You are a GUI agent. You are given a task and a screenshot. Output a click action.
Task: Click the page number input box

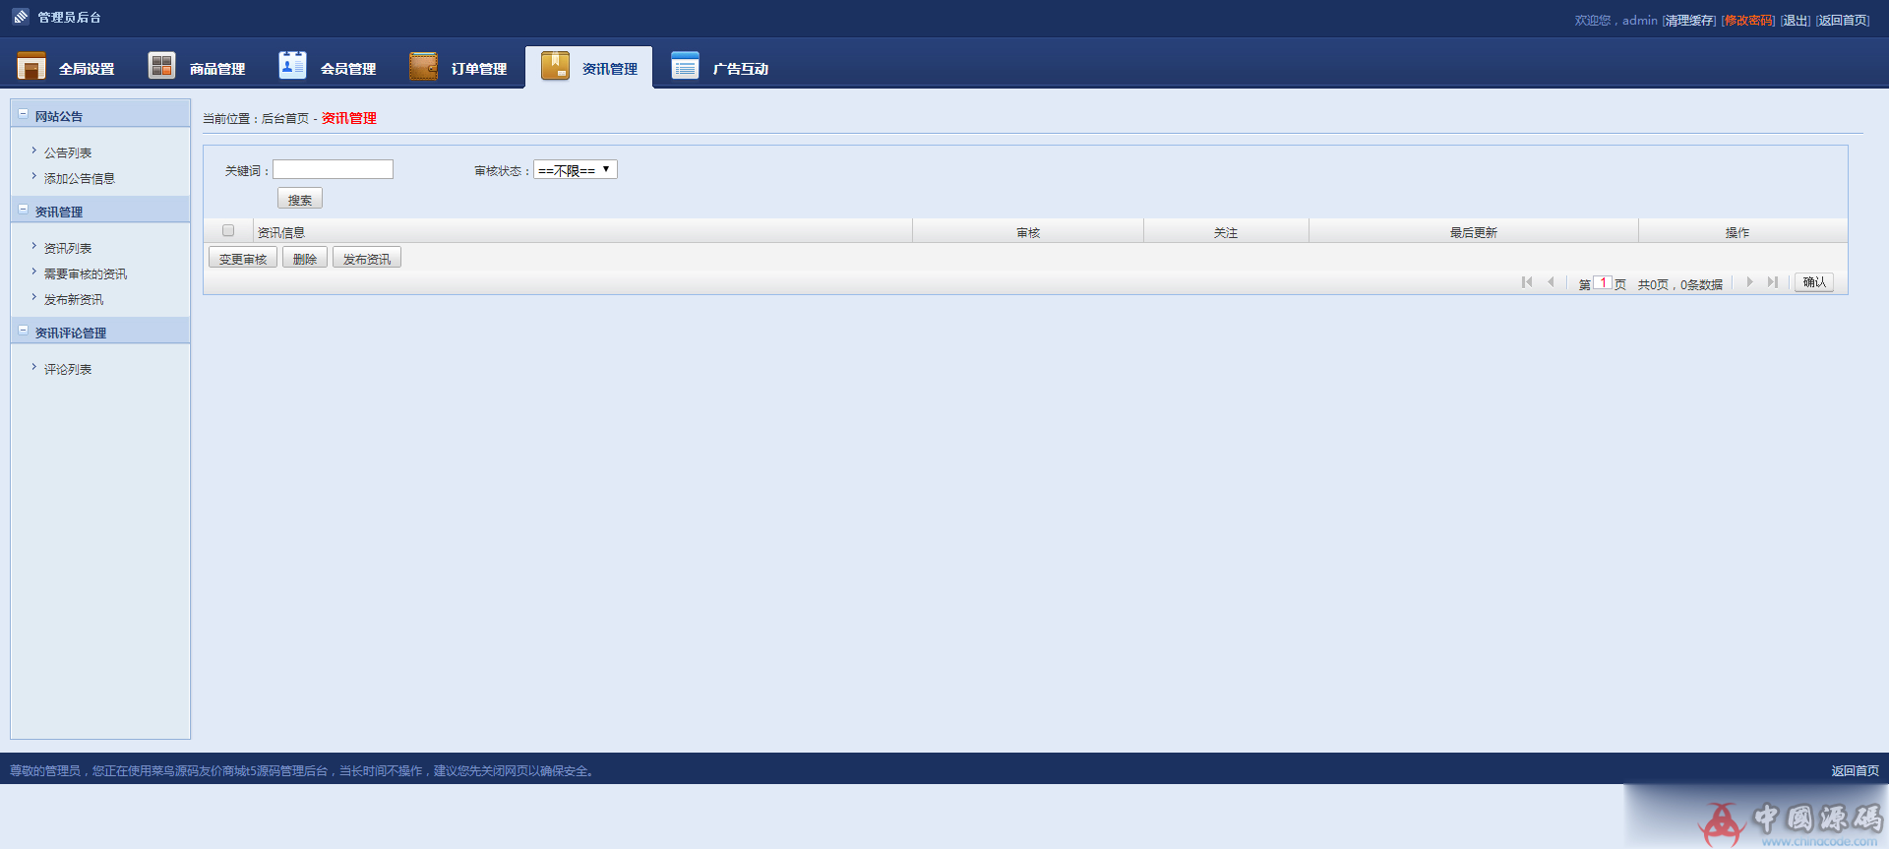(1603, 283)
